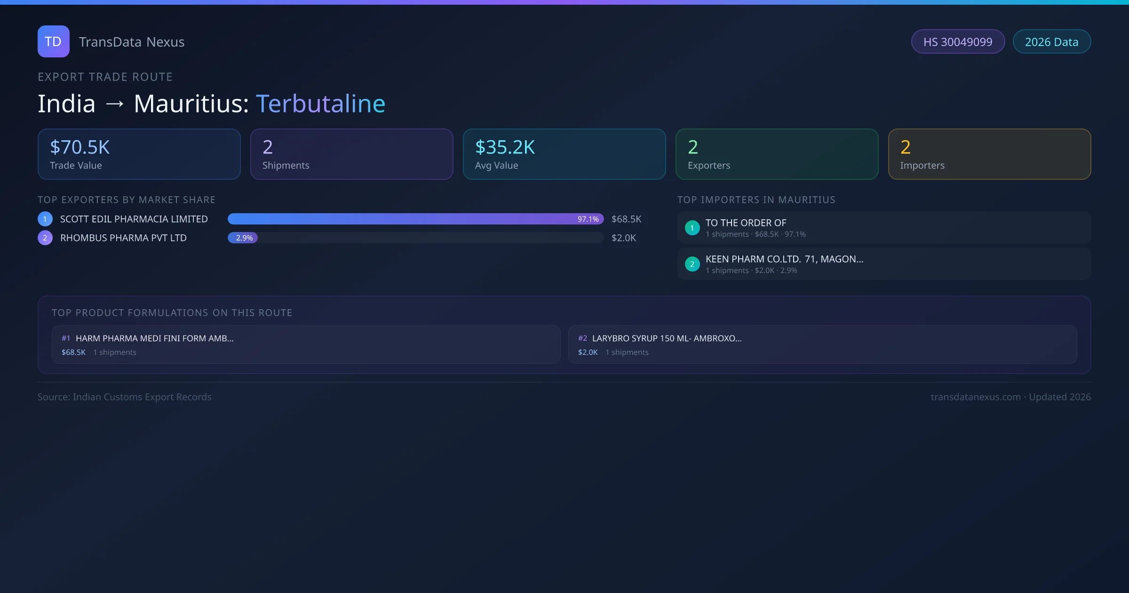Click the #1 formulation rank label
The height and width of the screenshot is (593, 1129).
point(66,338)
